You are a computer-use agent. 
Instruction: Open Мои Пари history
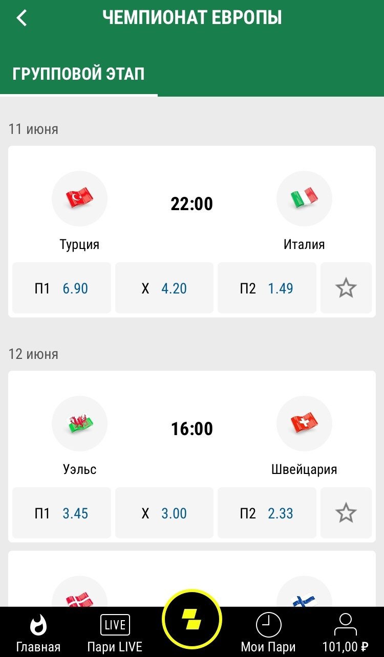(x=268, y=633)
